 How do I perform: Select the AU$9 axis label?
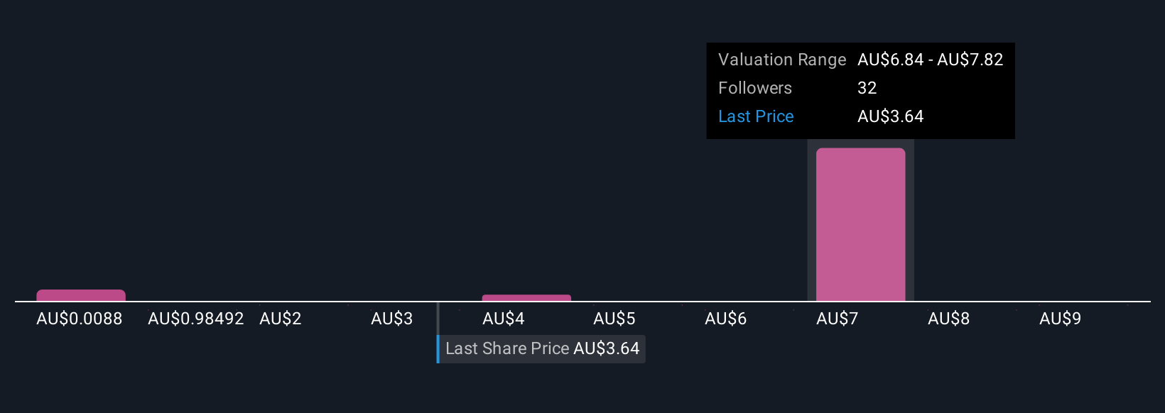pos(1061,319)
